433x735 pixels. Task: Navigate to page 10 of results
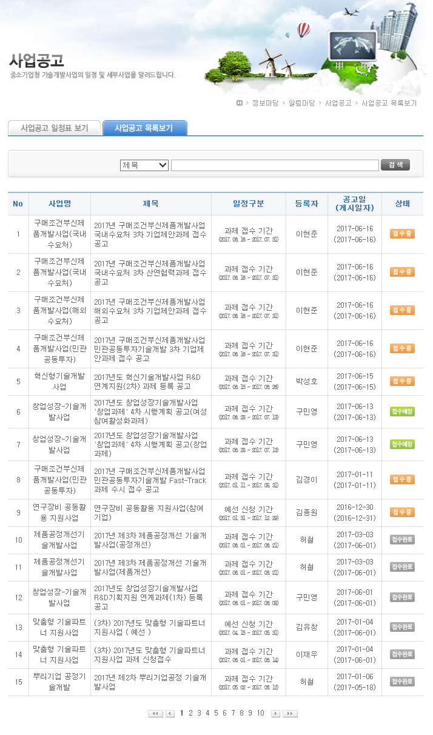(260, 713)
